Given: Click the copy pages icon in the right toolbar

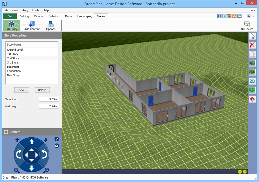Looking at the screenshot, I should click(252, 54).
